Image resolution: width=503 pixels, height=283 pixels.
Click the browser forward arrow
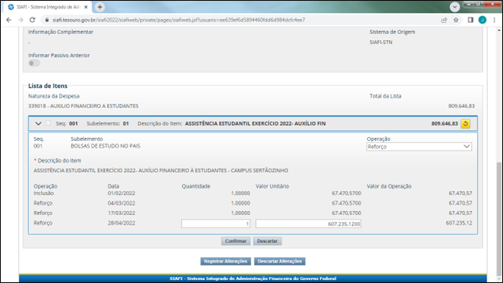coord(20,20)
